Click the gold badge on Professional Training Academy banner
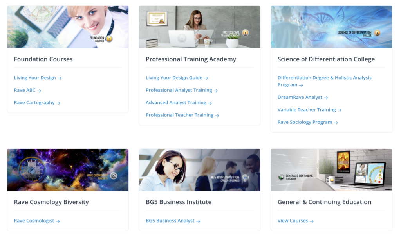This screenshot has width=401, height=237. pyautogui.click(x=246, y=33)
